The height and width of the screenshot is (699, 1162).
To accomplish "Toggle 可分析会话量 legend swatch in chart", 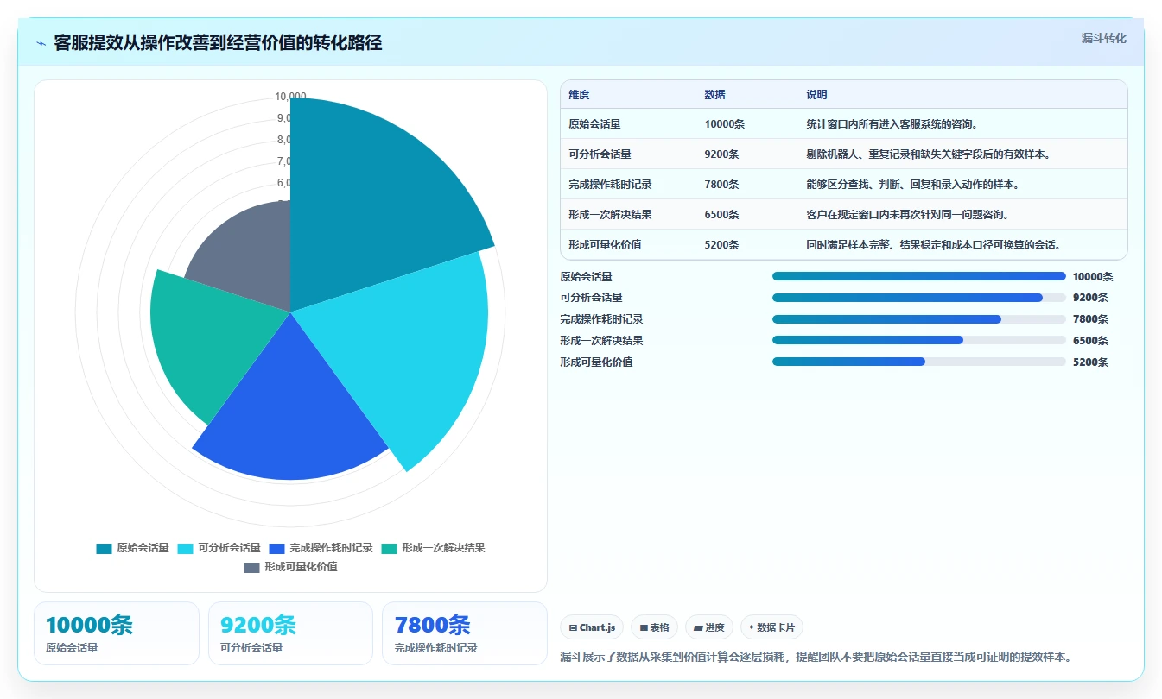I will click(x=186, y=548).
